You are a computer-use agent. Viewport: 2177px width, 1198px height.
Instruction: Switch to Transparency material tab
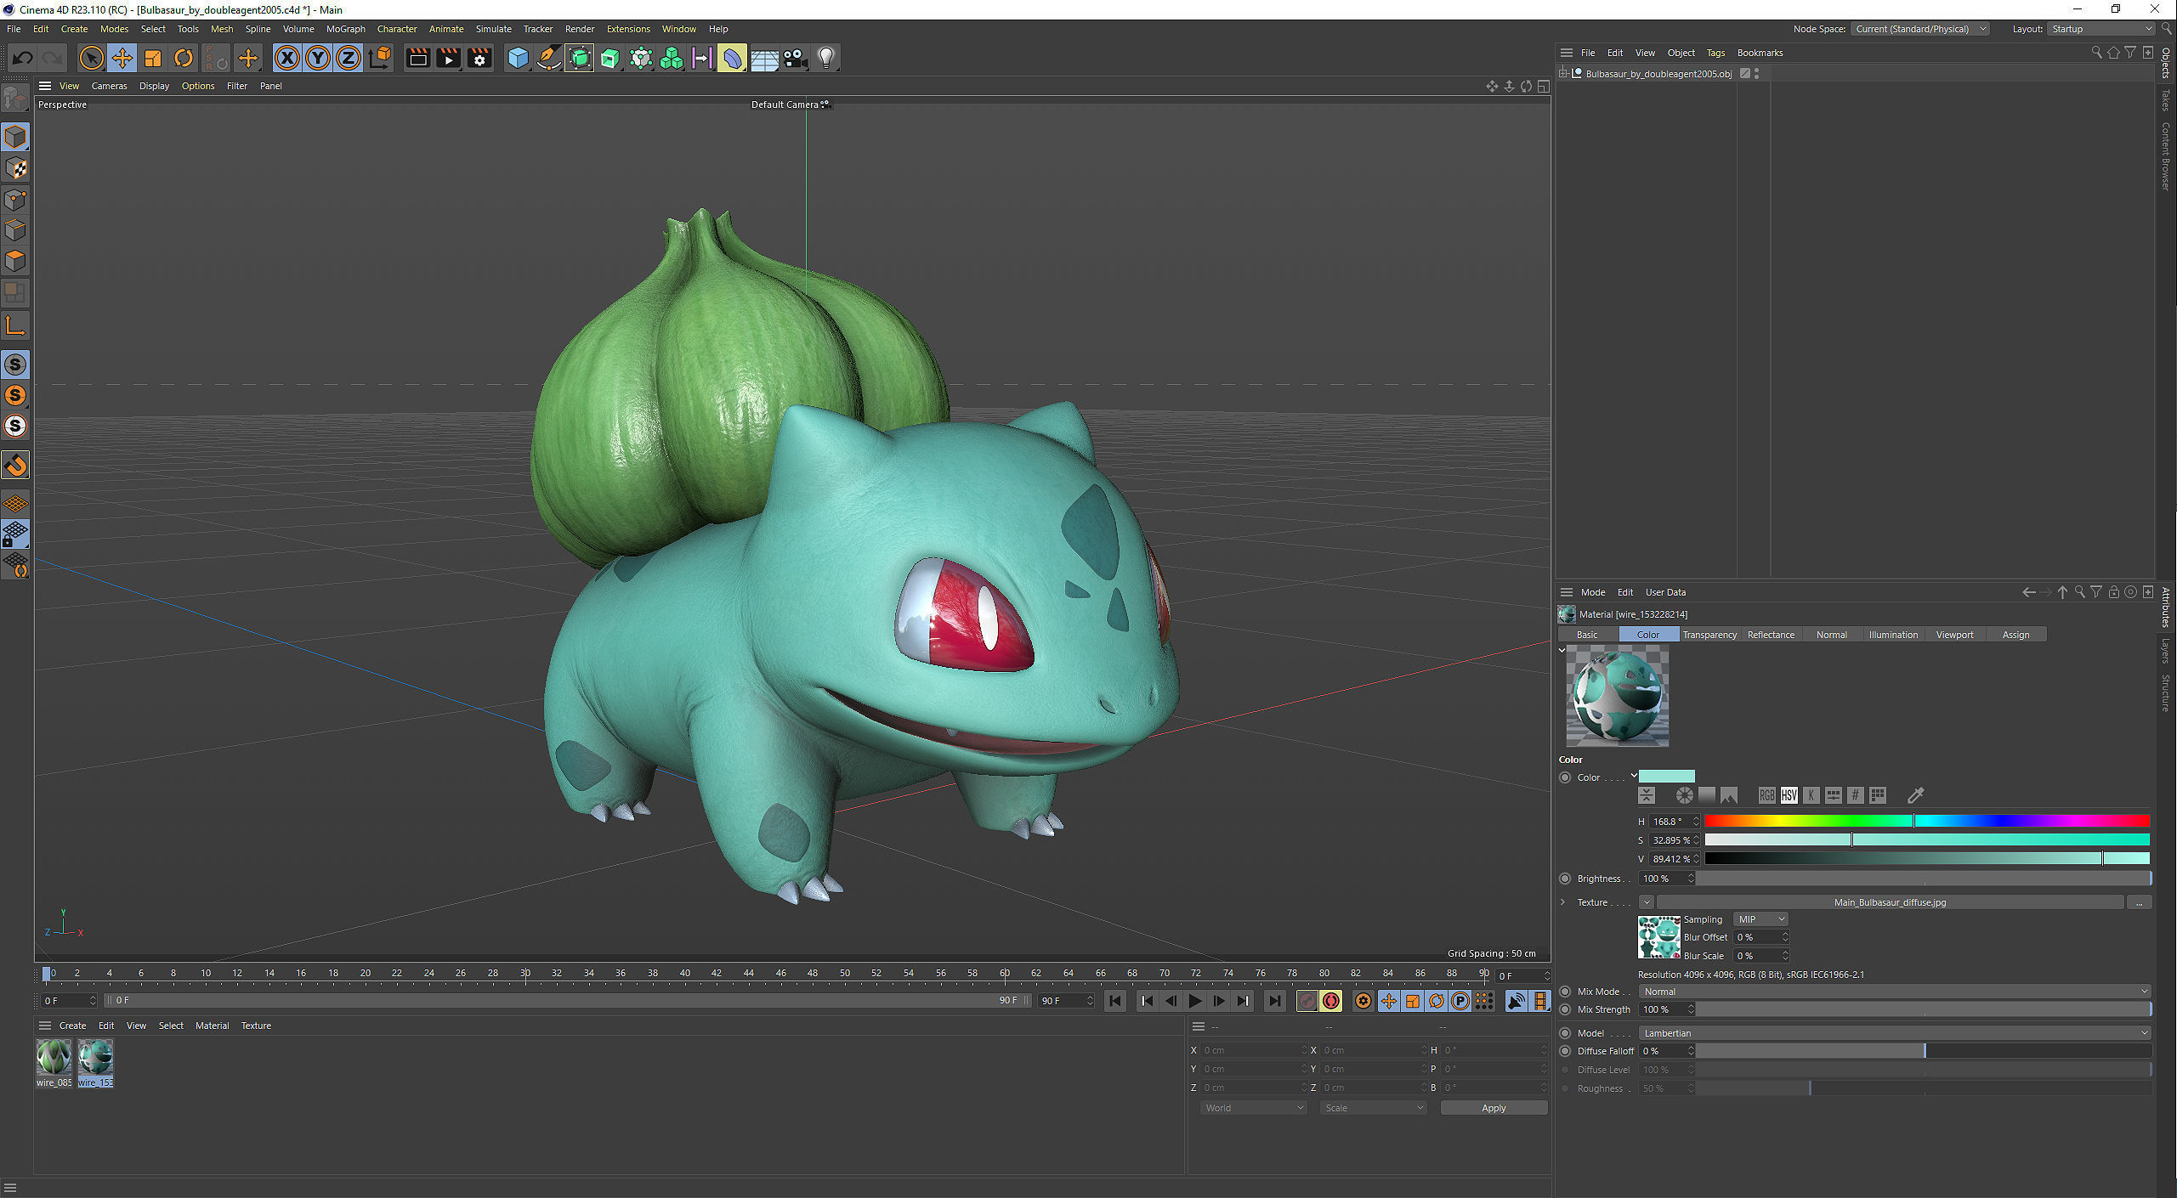1709,635
